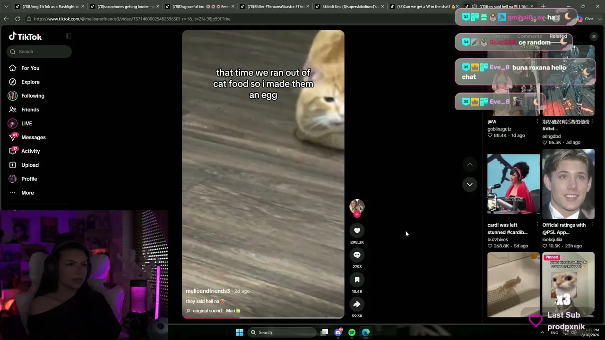Image resolution: width=605 pixels, height=340 pixels.
Task: Switch to the Related tab
Action: click(558, 36)
